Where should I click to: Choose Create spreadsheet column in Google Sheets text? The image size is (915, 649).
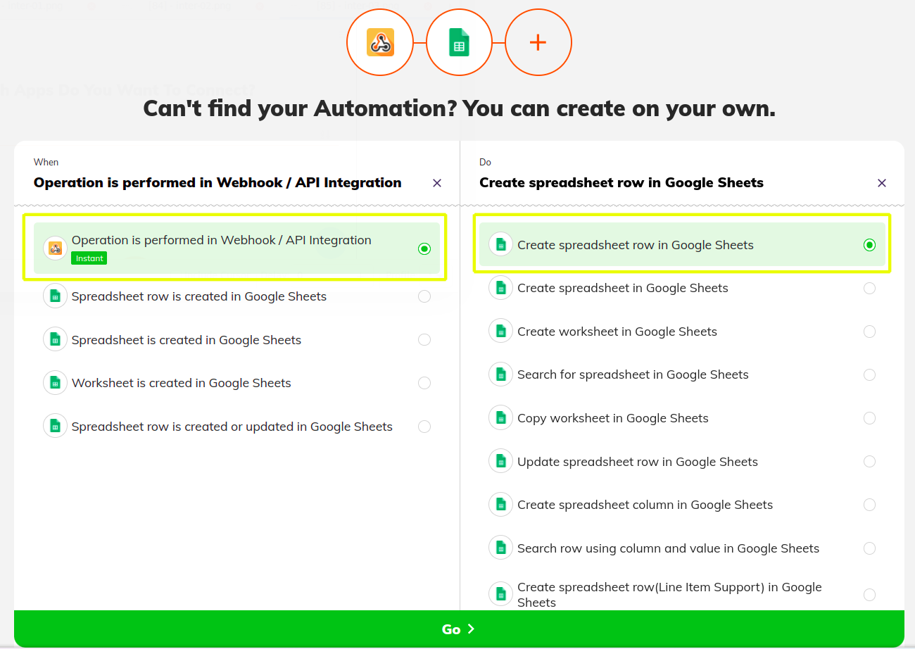pyautogui.click(x=645, y=505)
